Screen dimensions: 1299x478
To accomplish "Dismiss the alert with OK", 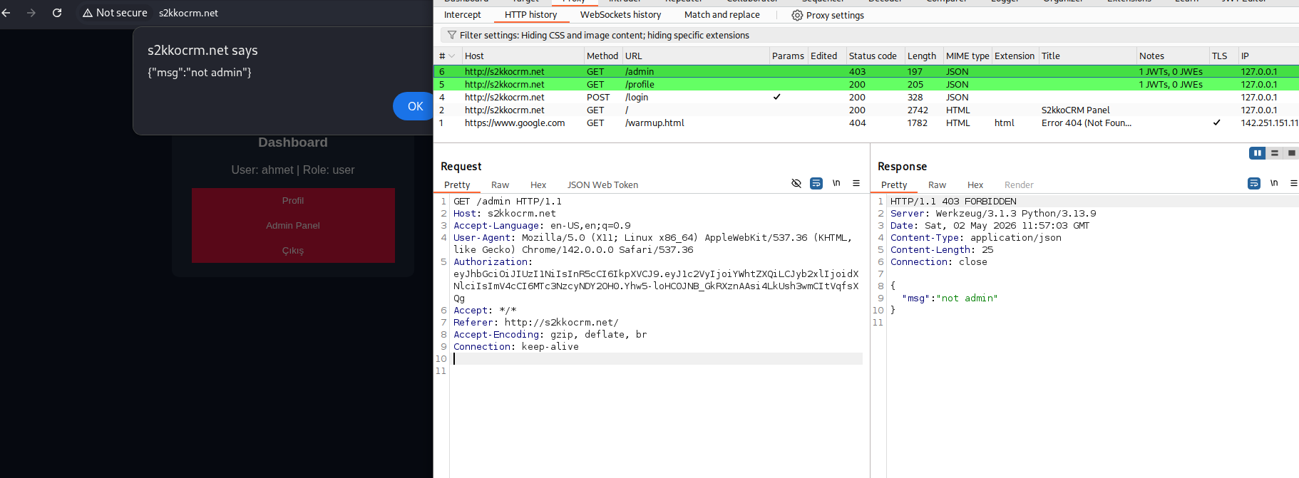I will 415,106.
